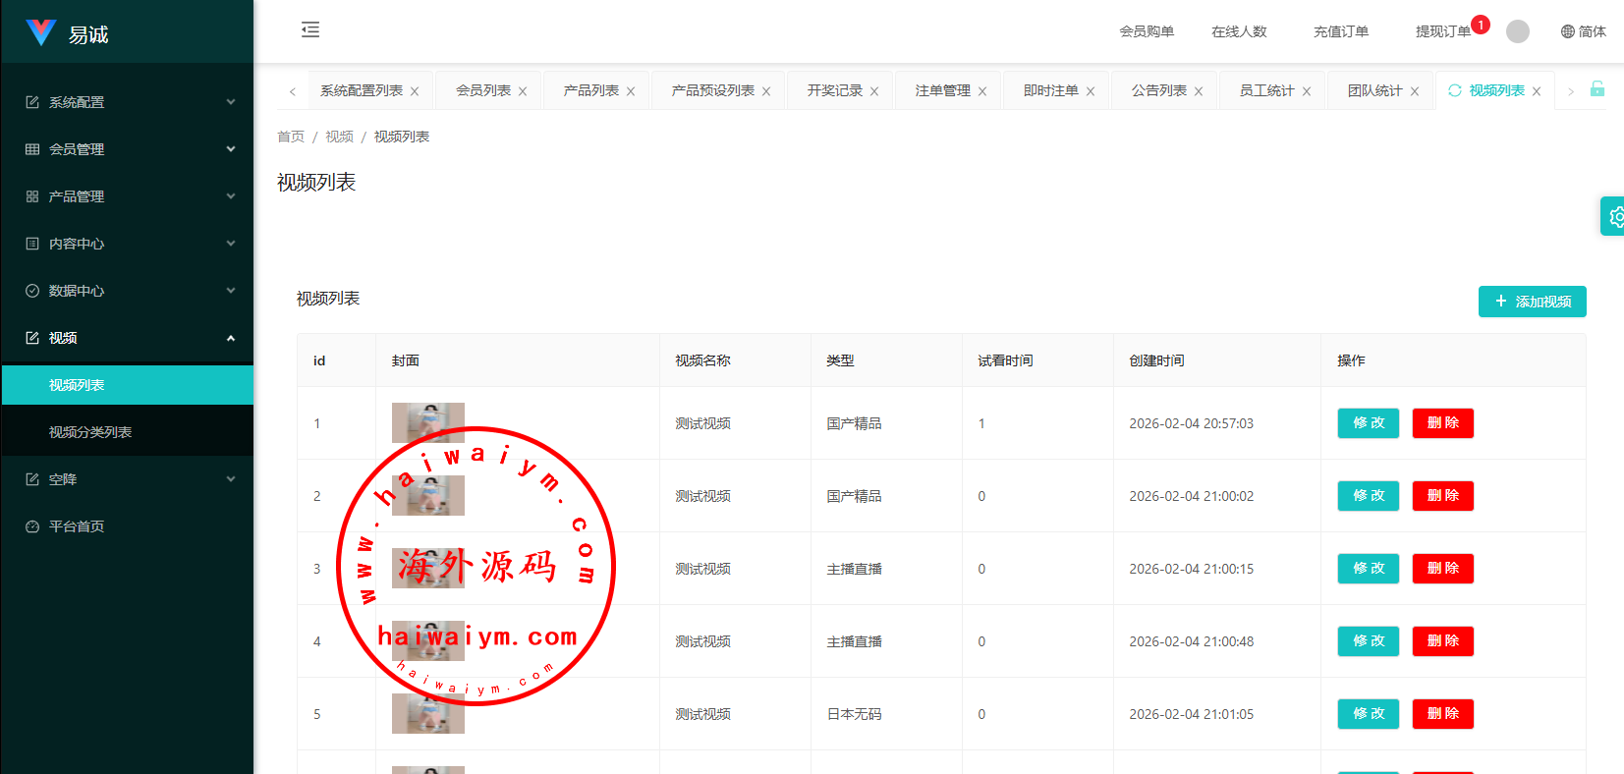Open 提现订单 with notification badge
This screenshot has width=1624, height=774.
[1442, 31]
